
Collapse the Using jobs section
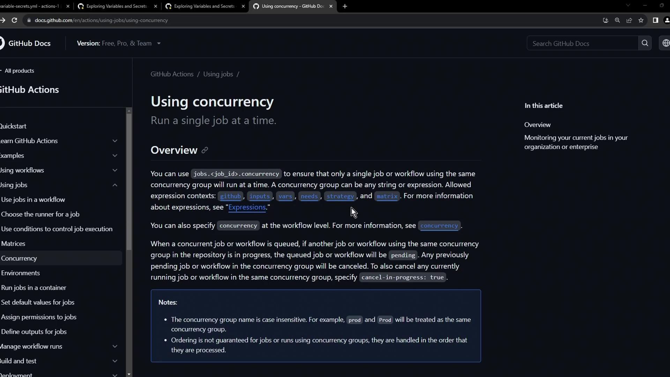(115, 185)
